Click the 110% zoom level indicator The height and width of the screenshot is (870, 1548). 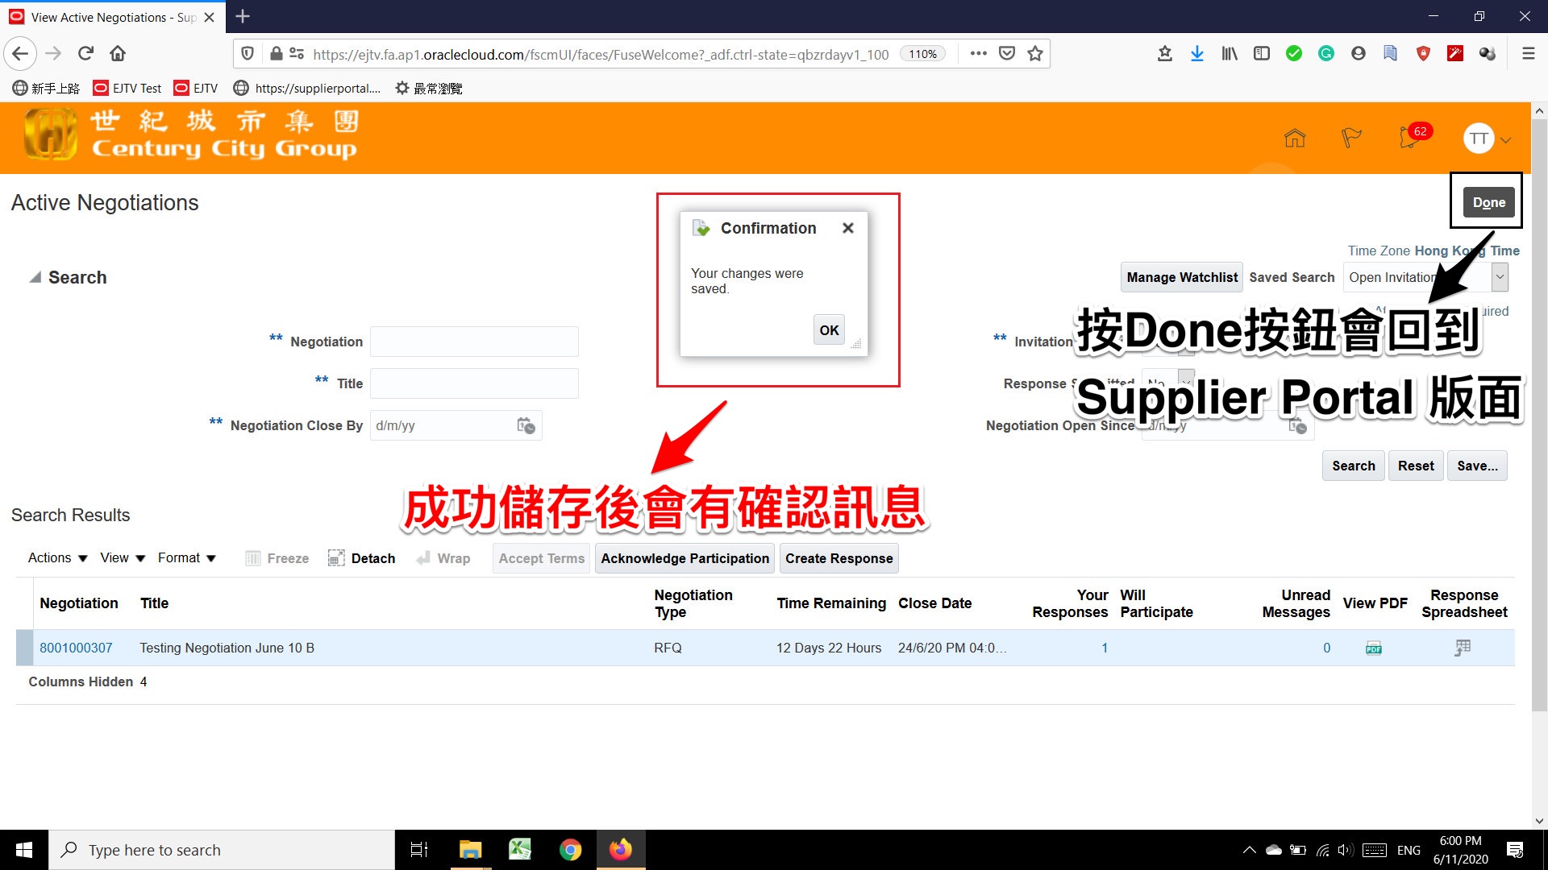click(x=922, y=54)
